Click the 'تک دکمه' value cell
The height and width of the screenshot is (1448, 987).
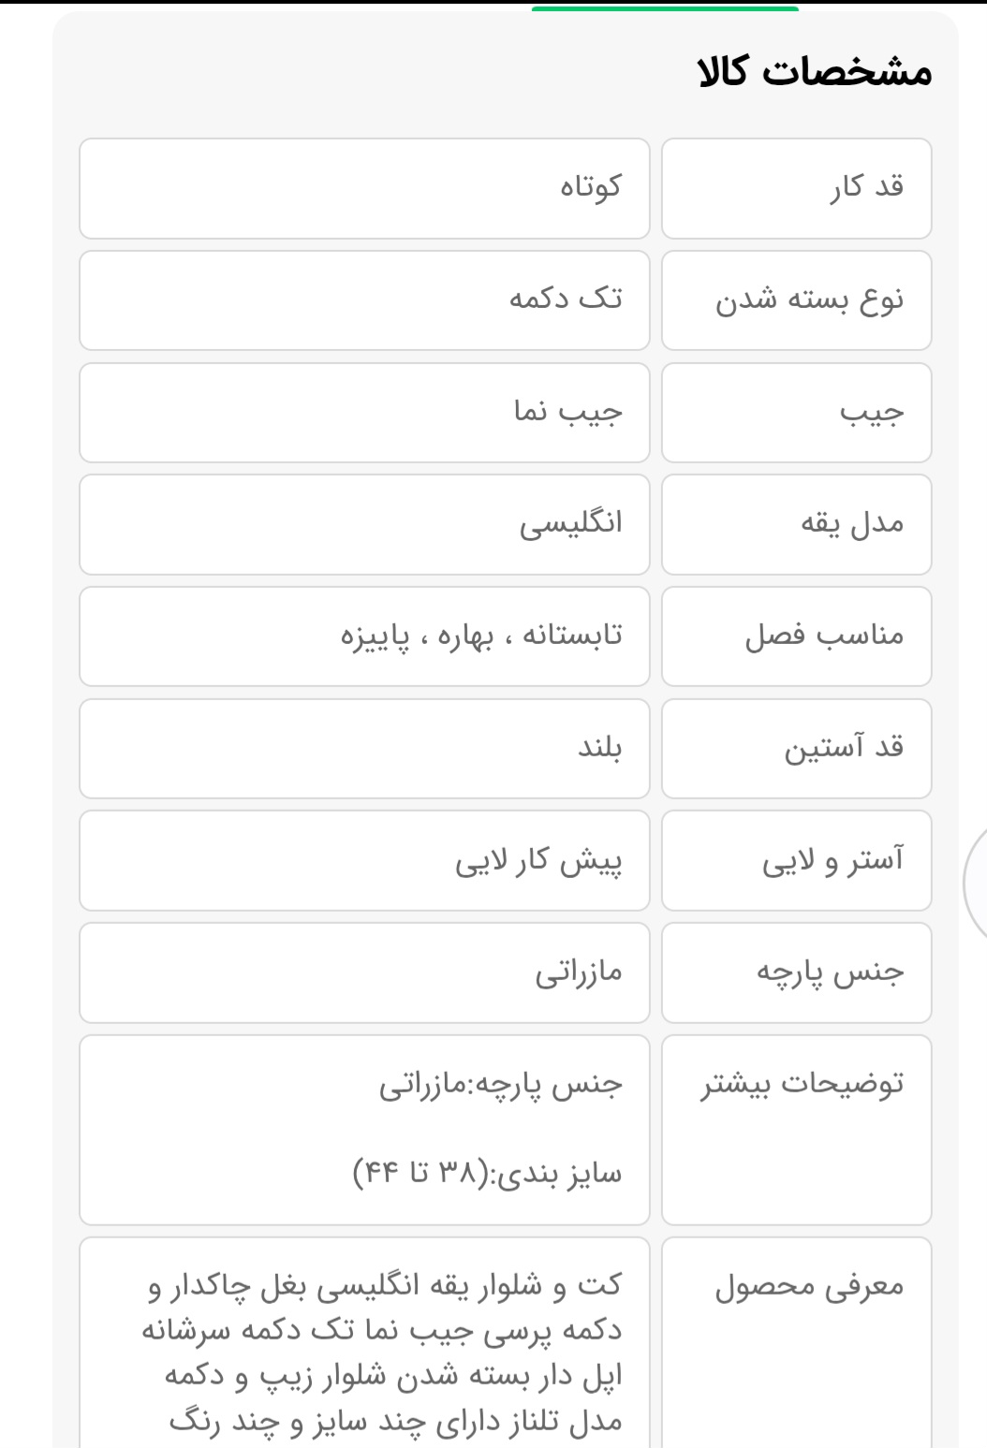point(364,300)
